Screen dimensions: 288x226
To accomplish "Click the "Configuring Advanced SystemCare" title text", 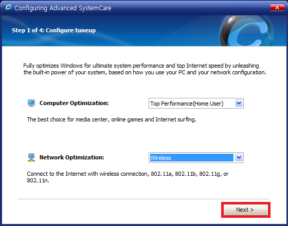I will 63,8.
